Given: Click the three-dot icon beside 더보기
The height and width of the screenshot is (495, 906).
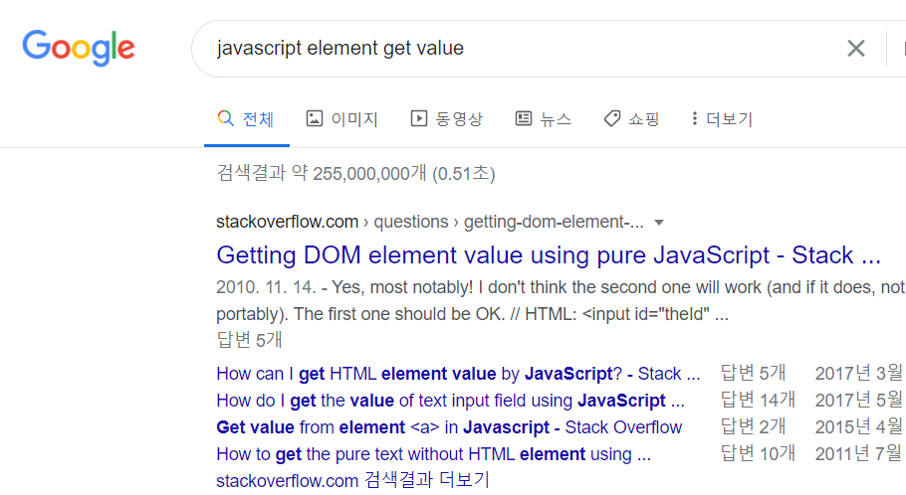Looking at the screenshot, I should 695,118.
